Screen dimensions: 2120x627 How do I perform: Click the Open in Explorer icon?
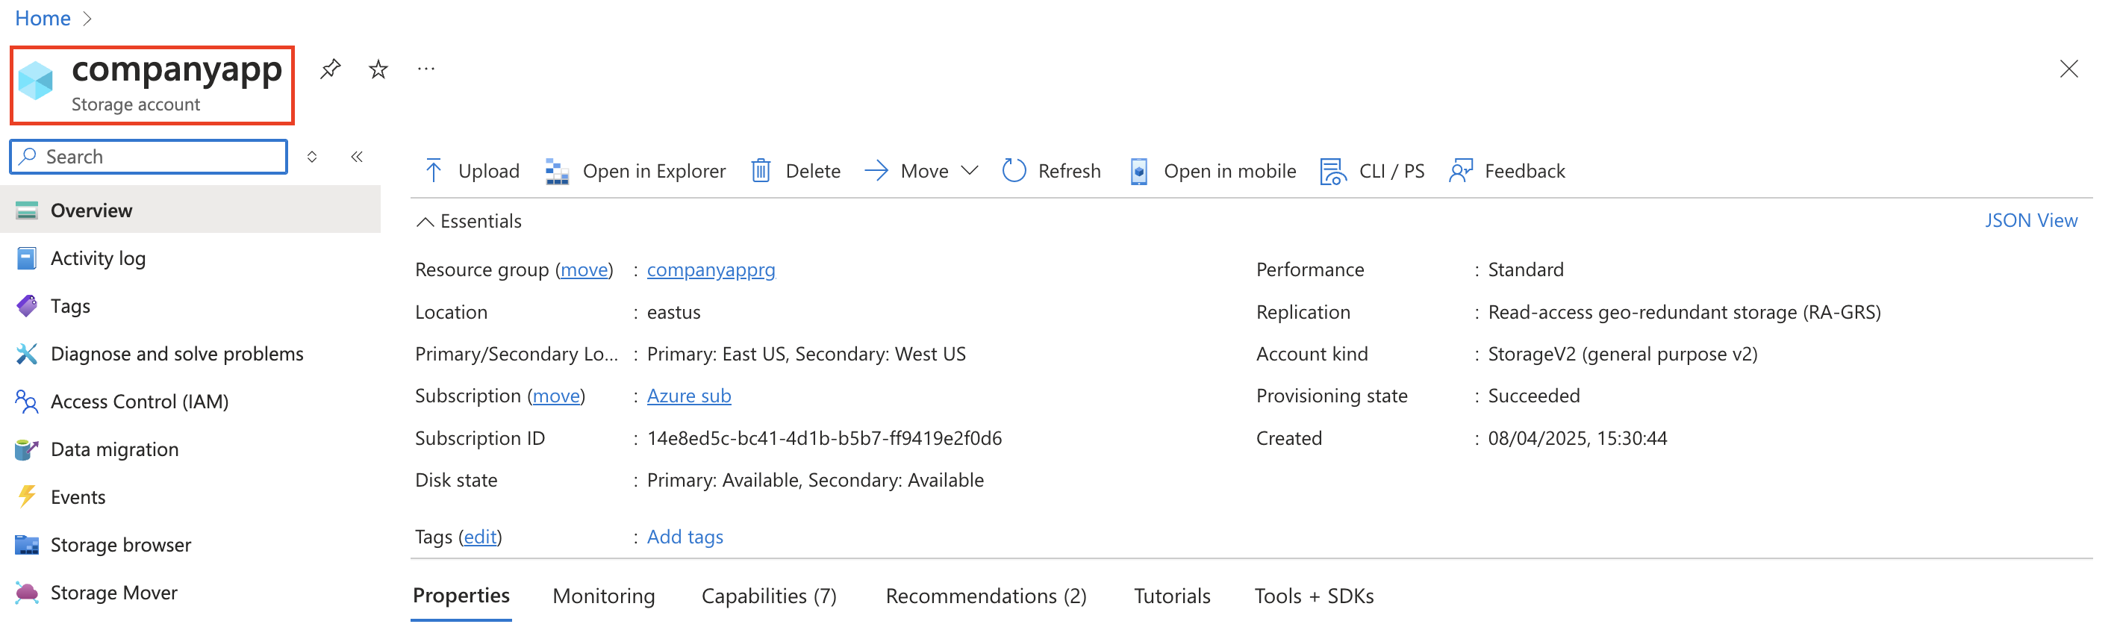[x=557, y=171]
